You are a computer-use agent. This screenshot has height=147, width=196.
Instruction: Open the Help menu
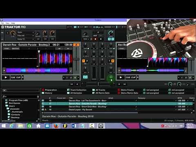(13, 23)
